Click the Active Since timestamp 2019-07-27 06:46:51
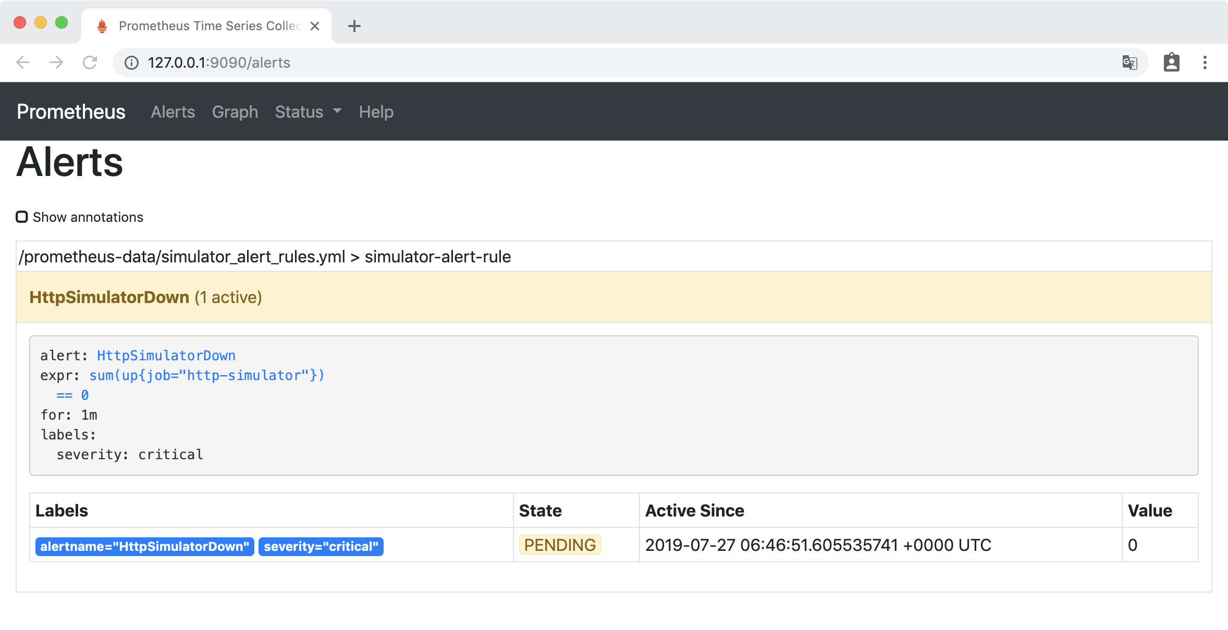The width and height of the screenshot is (1228, 630). tap(818, 545)
